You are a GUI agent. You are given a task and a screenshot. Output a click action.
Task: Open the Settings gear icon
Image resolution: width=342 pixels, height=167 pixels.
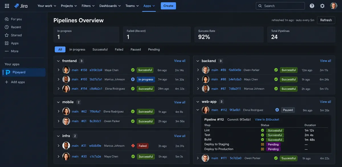click(322, 6)
